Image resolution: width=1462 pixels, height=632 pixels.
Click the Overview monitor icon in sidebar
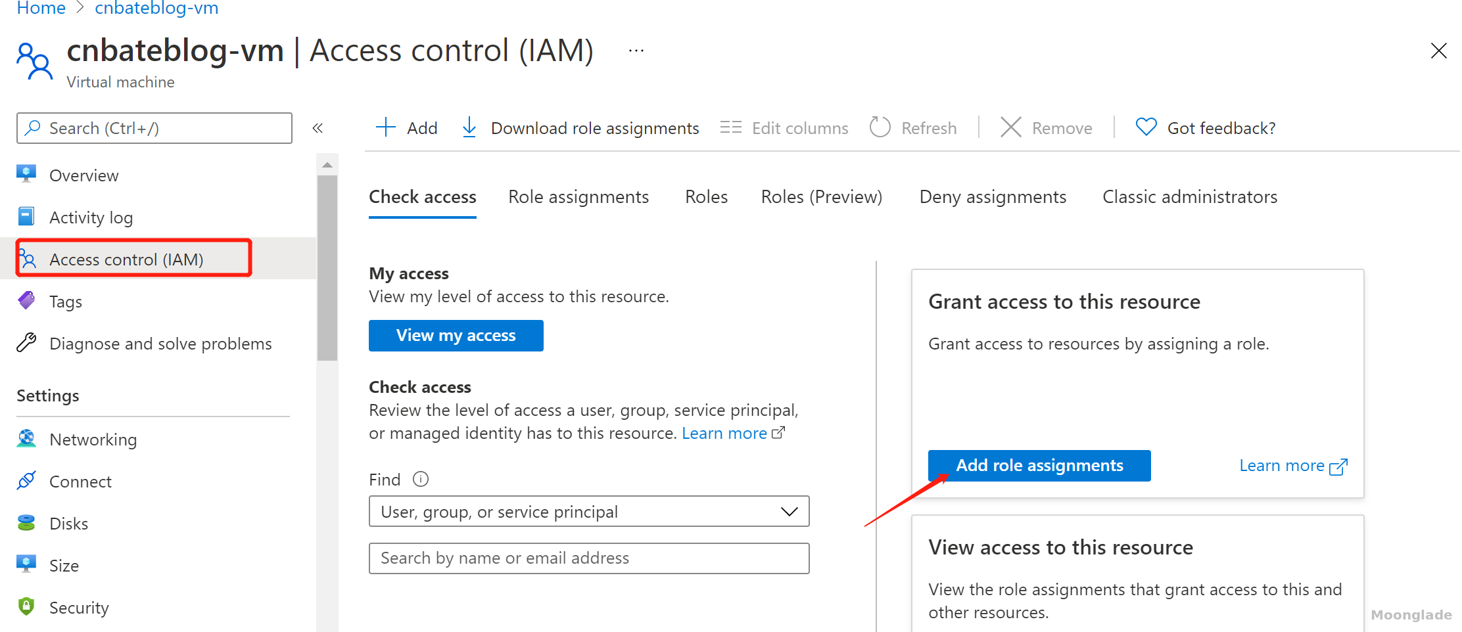click(x=26, y=174)
